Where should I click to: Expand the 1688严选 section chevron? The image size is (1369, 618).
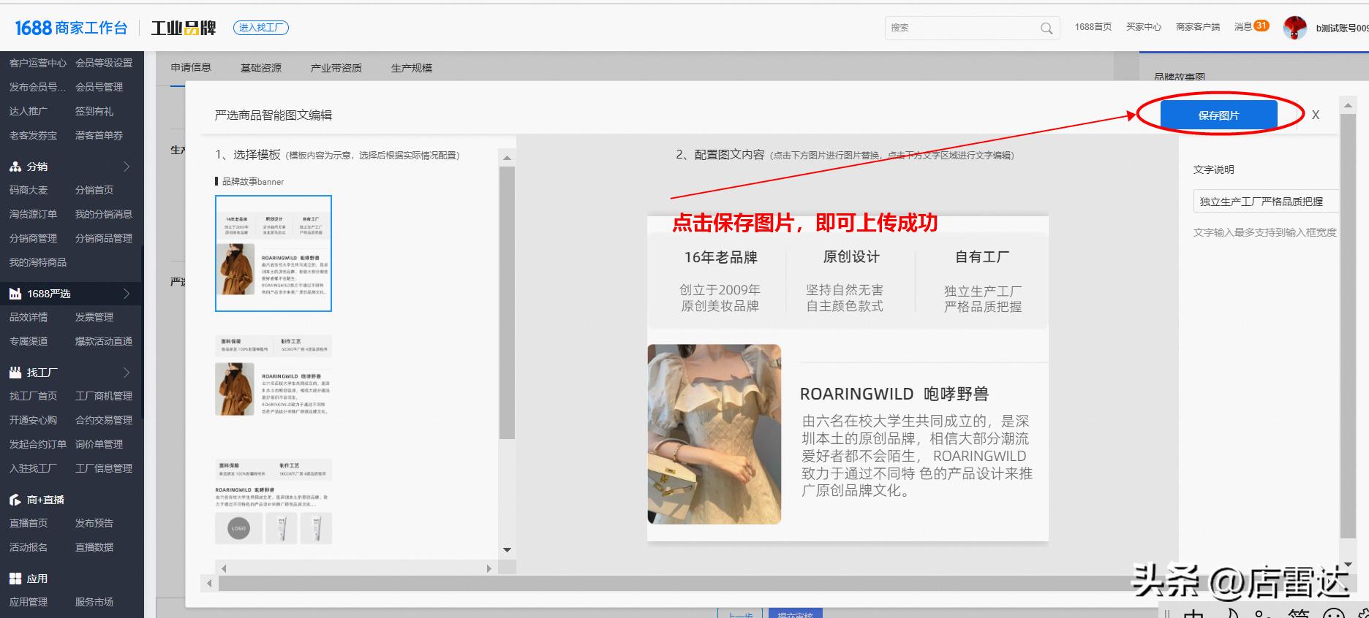point(127,294)
